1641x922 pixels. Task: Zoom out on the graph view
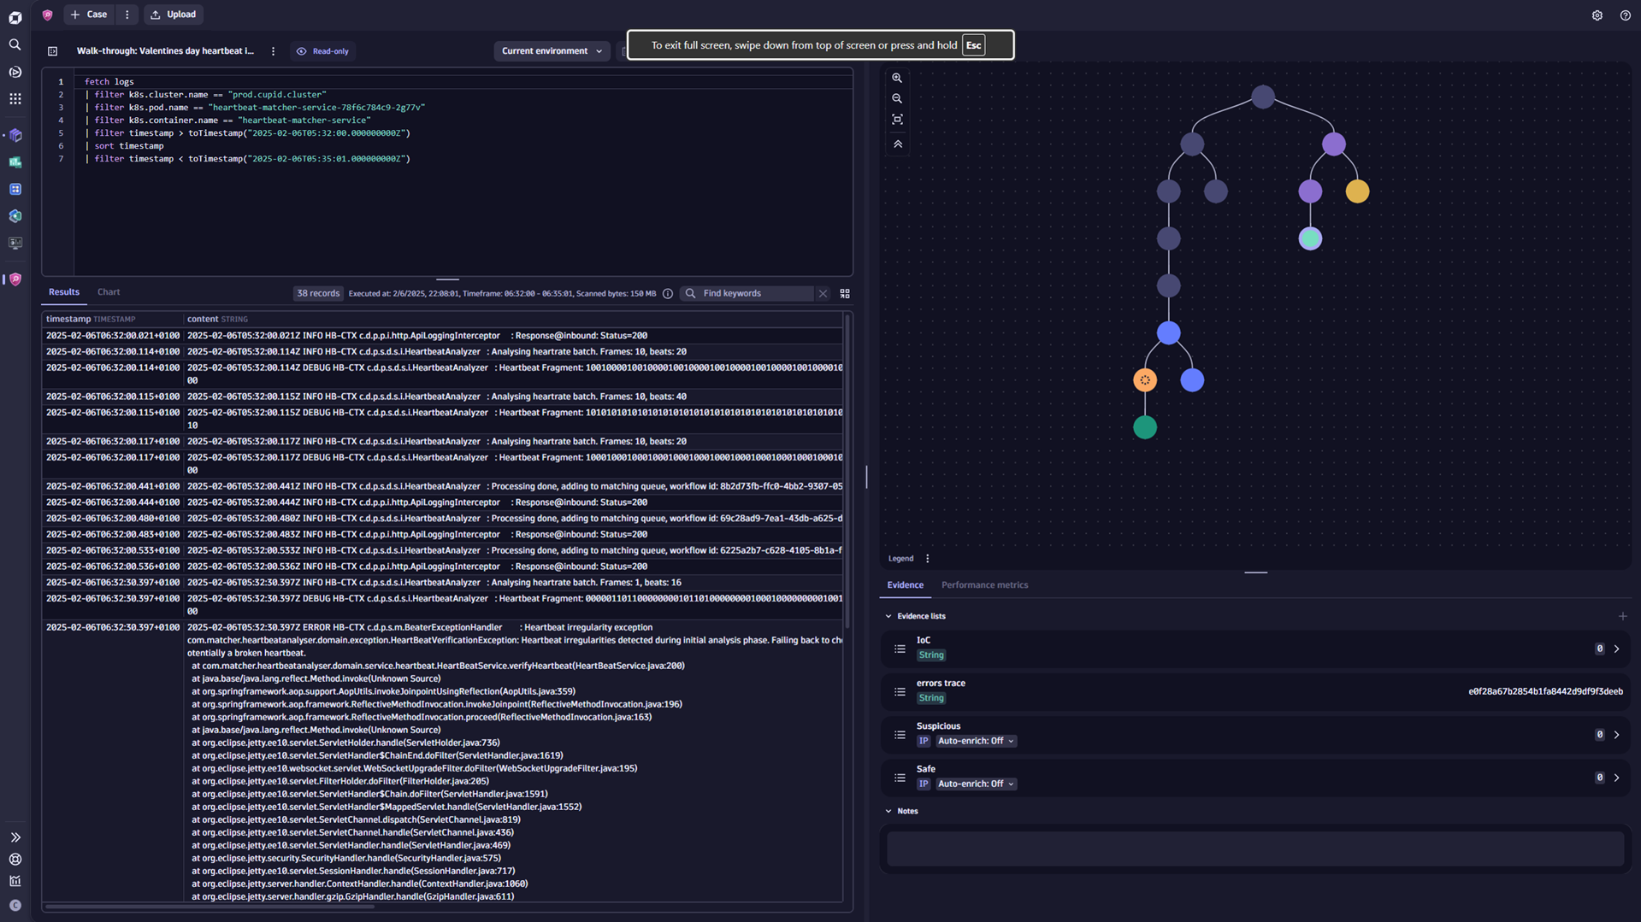click(x=897, y=98)
